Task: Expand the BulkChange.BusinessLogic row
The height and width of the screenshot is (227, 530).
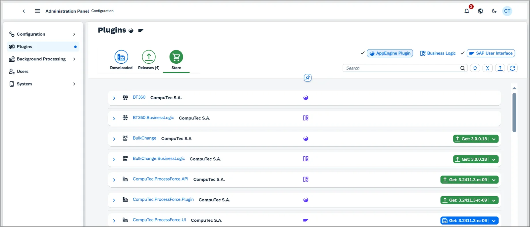Action: point(114,159)
